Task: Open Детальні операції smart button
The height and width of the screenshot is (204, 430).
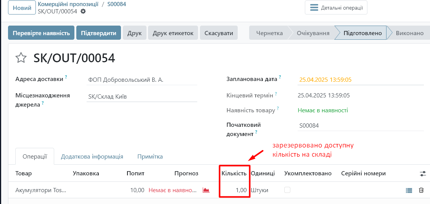Action: point(336,8)
